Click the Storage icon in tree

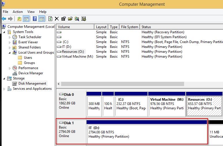click(9, 78)
